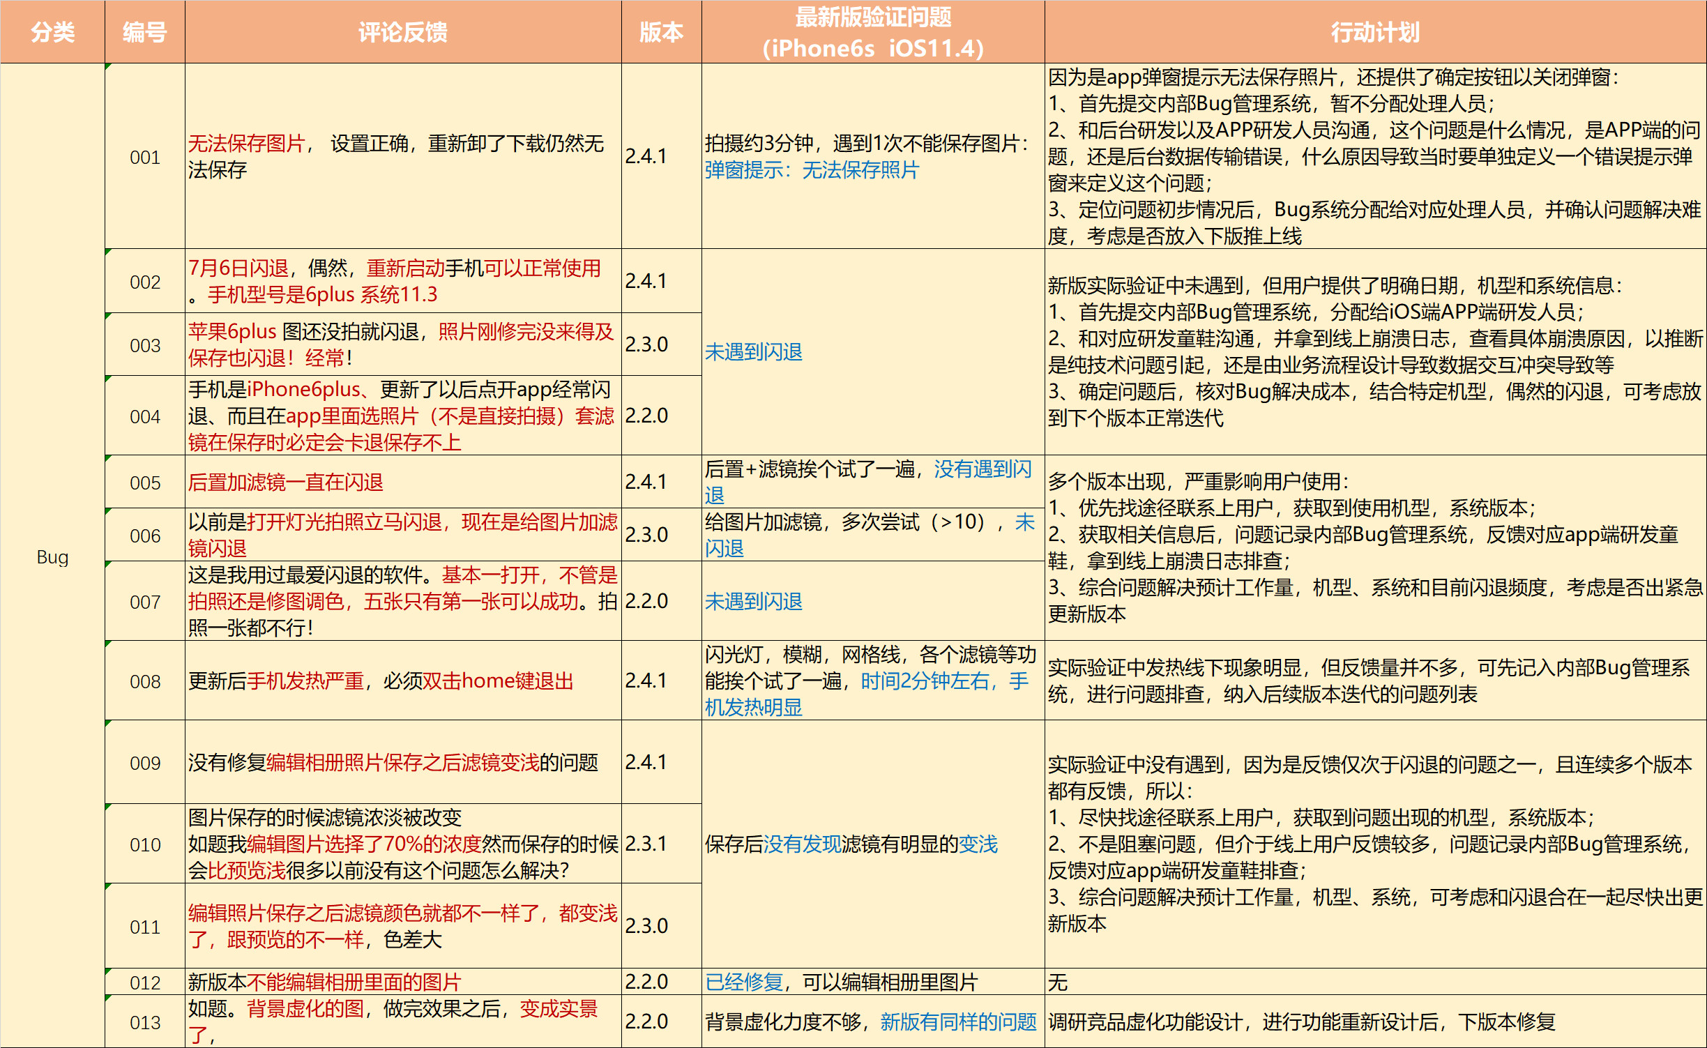Select the 最新版验证问题 header cell
Image resolution: width=1707 pixels, height=1048 pixels.
tap(872, 32)
